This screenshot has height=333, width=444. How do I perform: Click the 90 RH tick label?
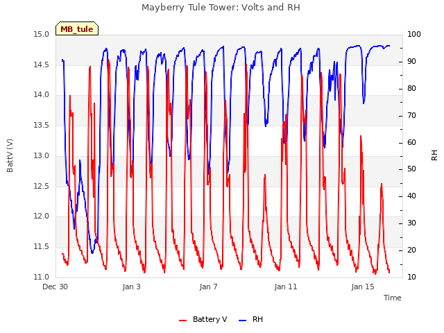[x=411, y=62]
